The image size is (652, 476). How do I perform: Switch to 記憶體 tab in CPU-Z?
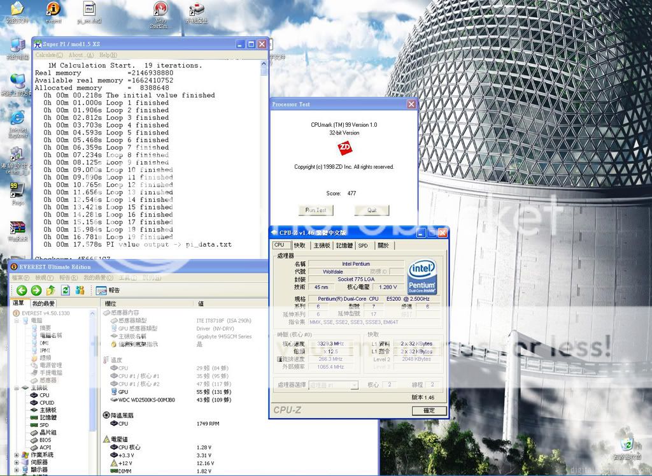(344, 245)
